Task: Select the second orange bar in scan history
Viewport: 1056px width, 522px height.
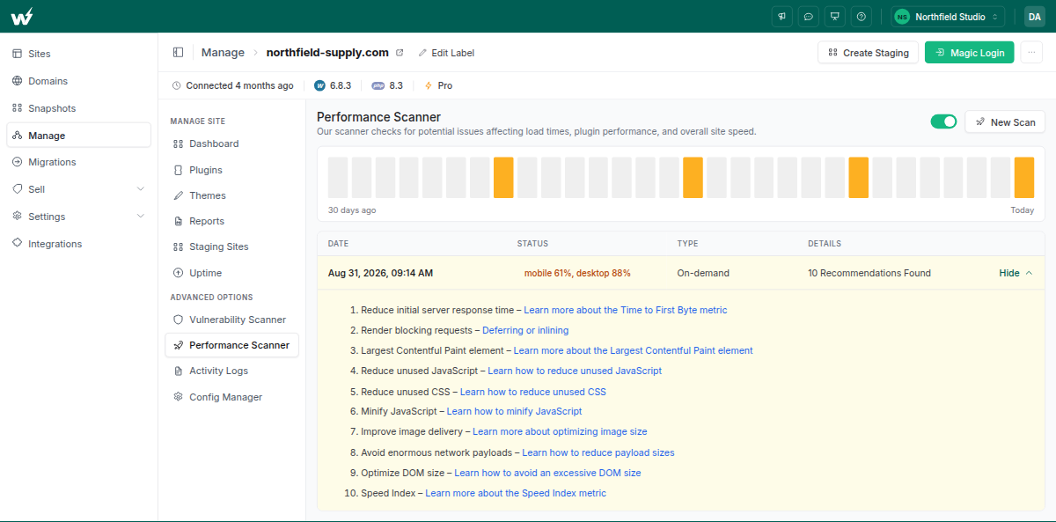Action: pos(693,177)
